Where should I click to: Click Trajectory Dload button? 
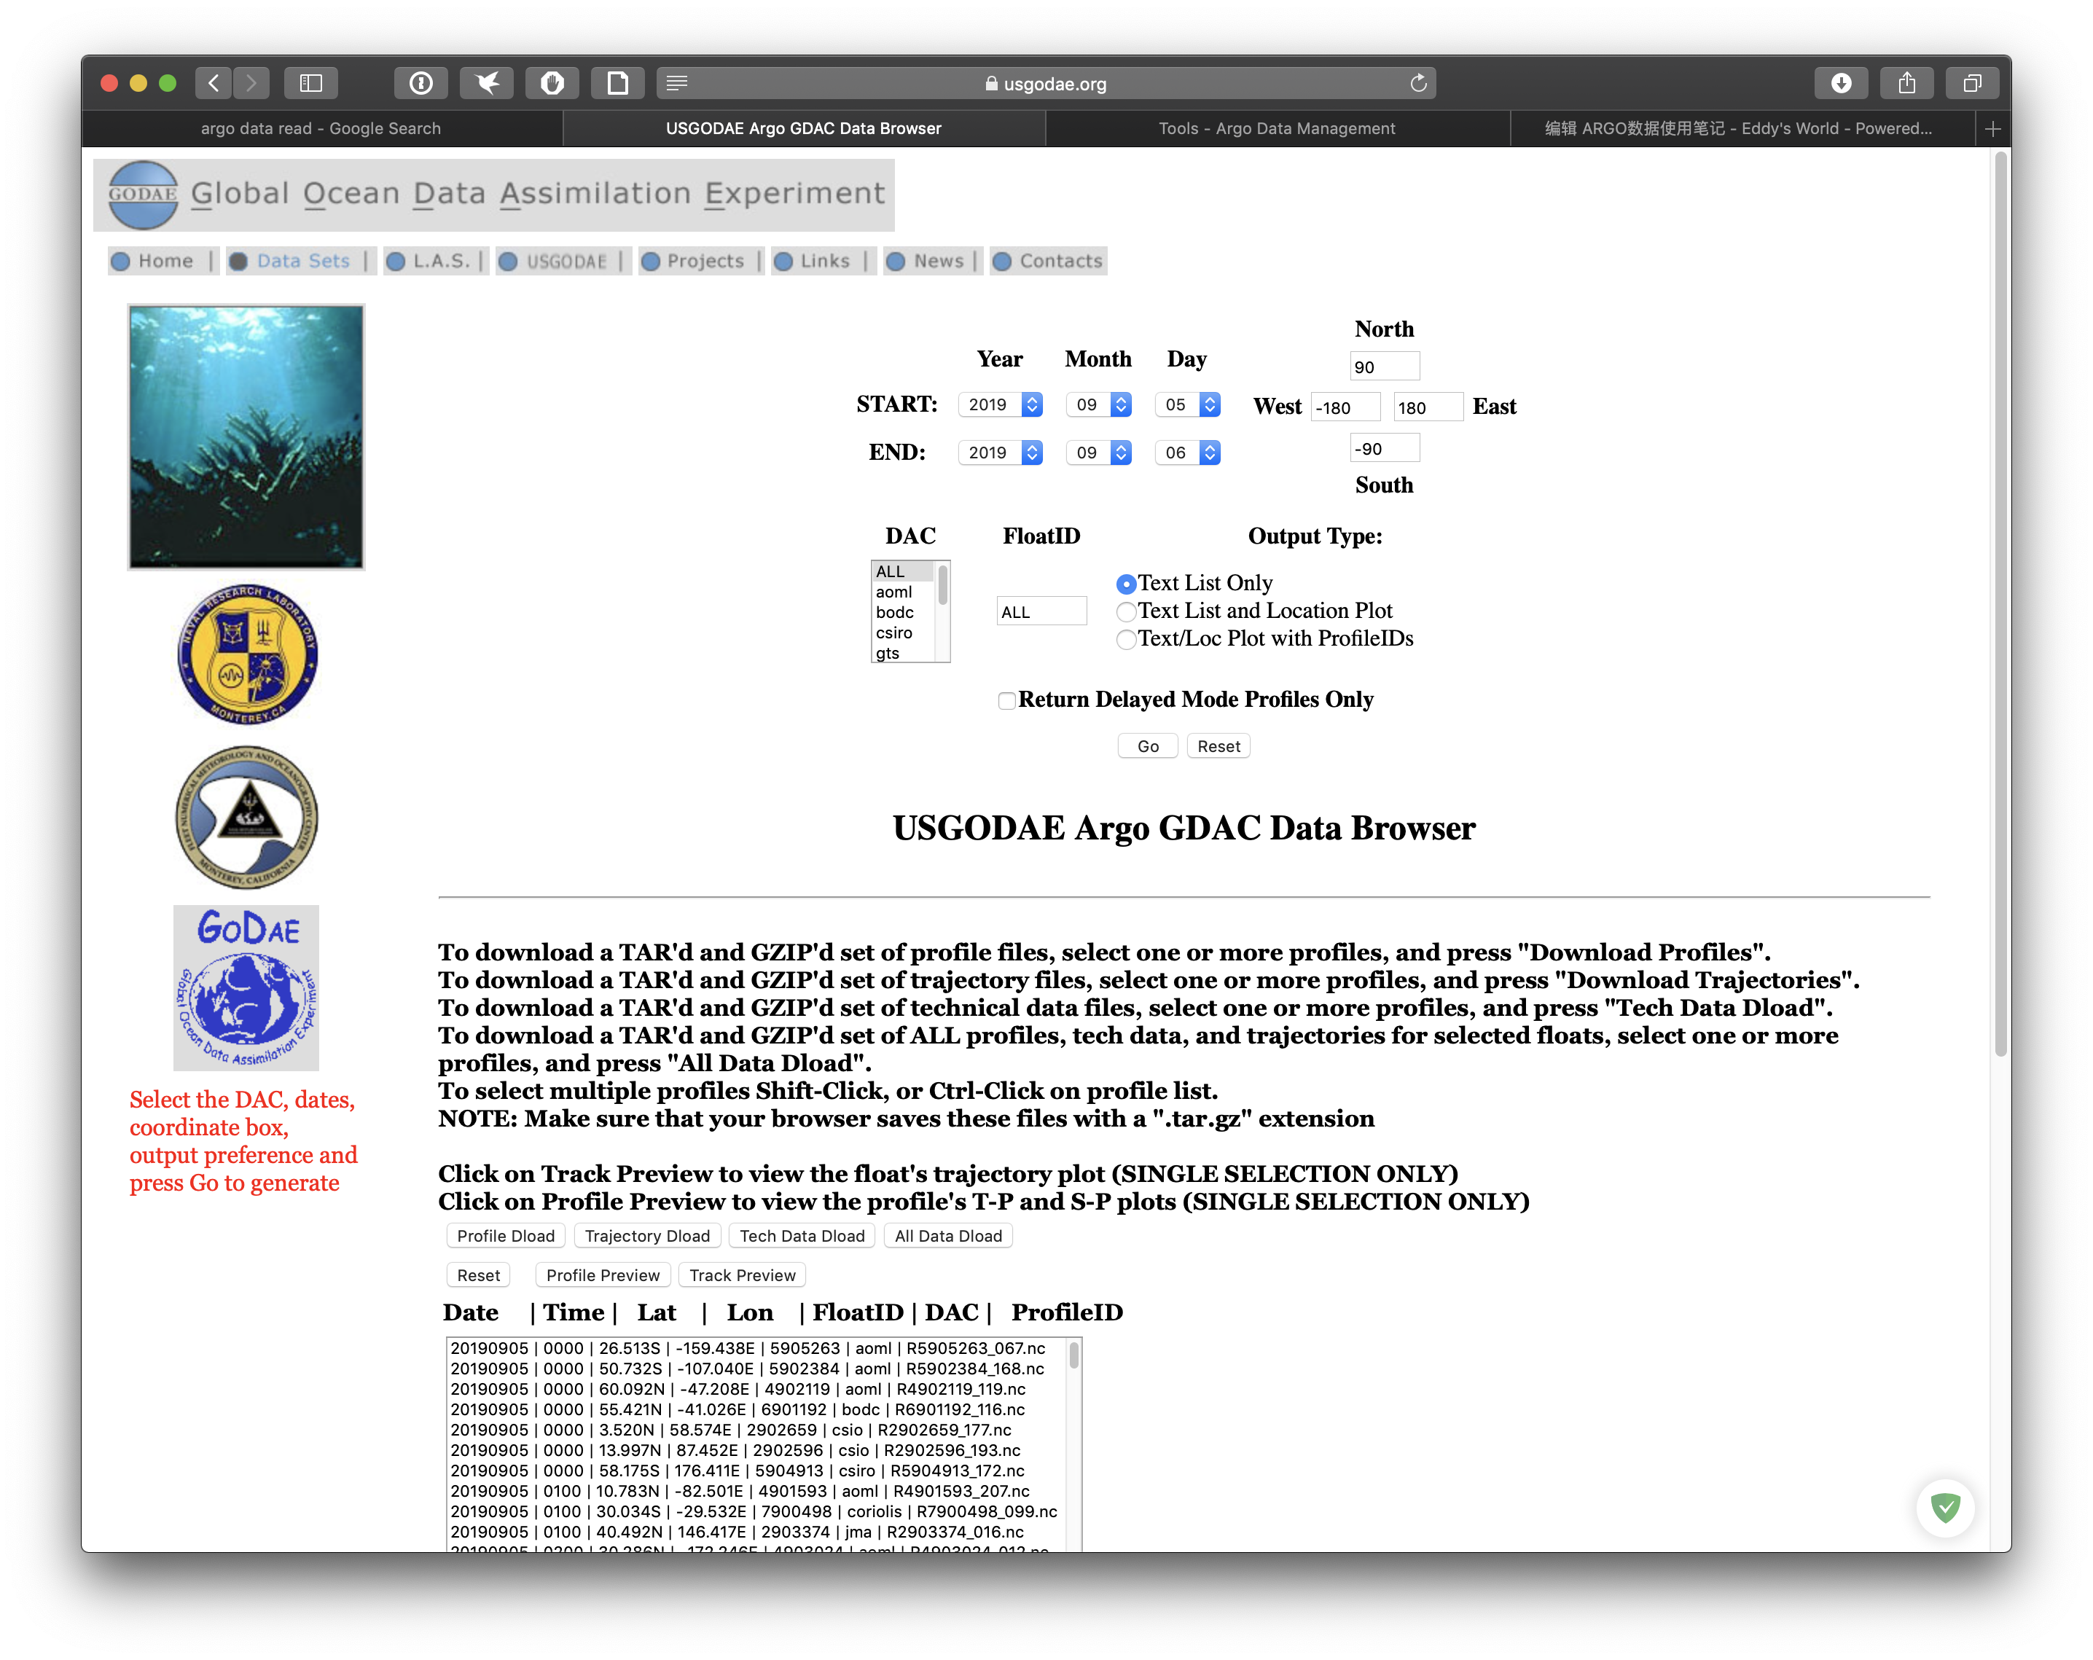[648, 1236]
